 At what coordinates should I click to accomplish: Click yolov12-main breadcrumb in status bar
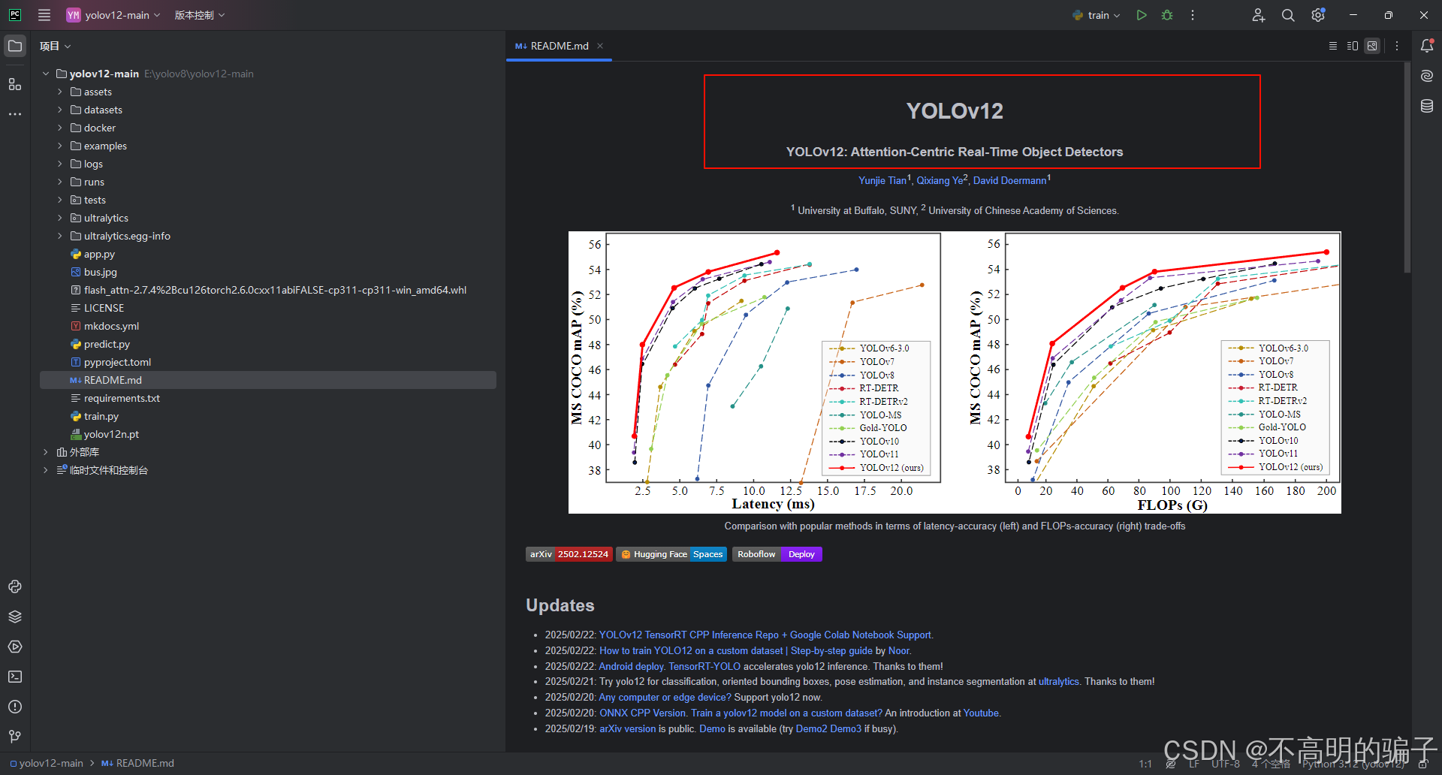click(x=47, y=763)
